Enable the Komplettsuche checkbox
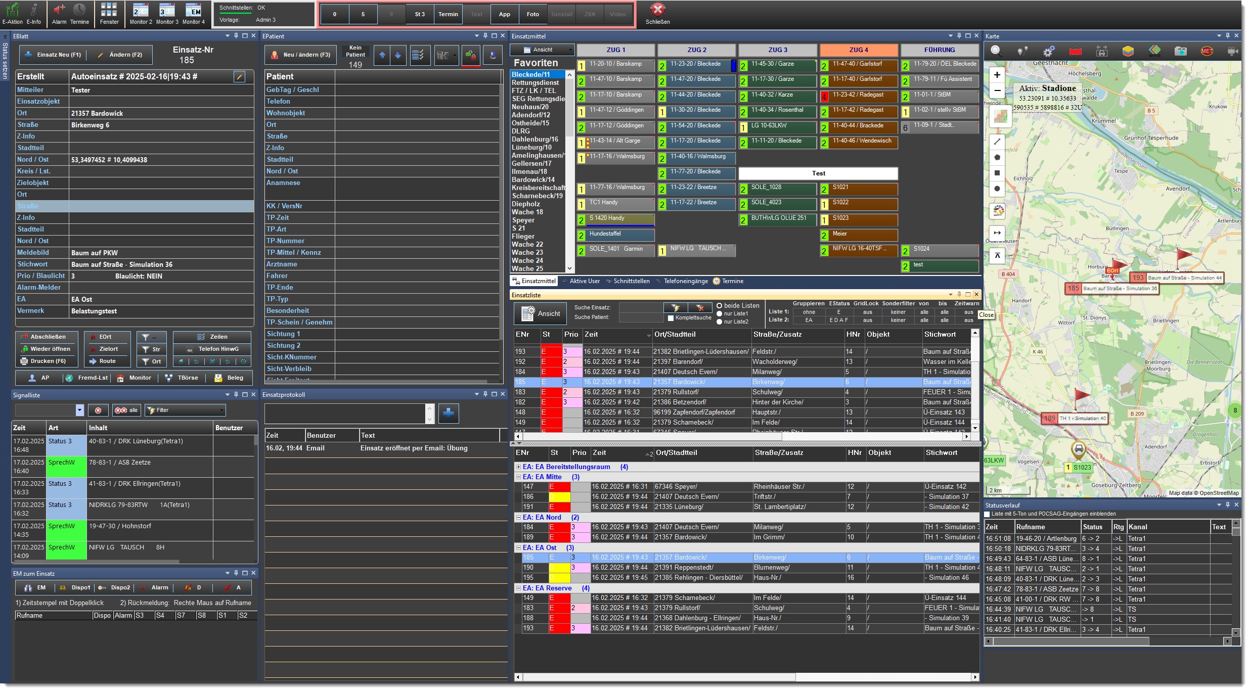This screenshot has height=691, width=1249. (x=671, y=318)
